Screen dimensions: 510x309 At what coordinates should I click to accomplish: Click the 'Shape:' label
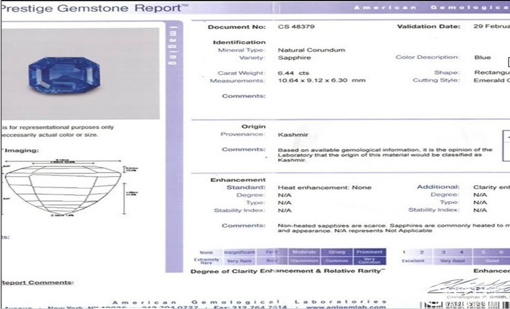click(x=447, y=72)
